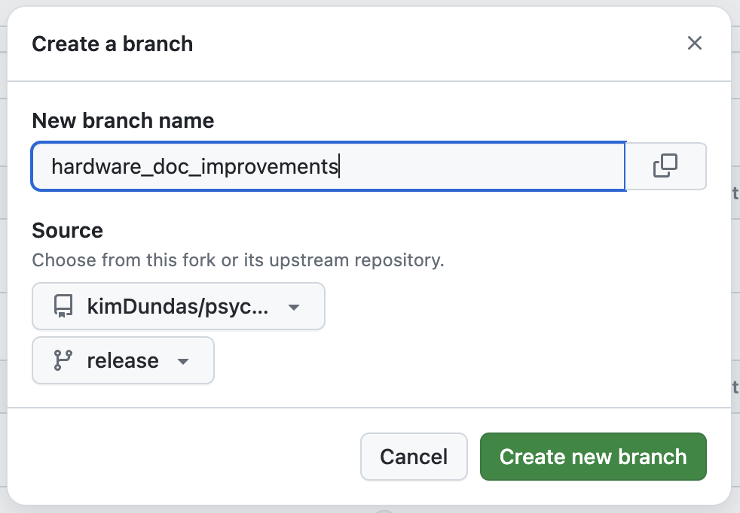Click the repository icon beside kimDundas/psyc...

click(x=63, y=306)
